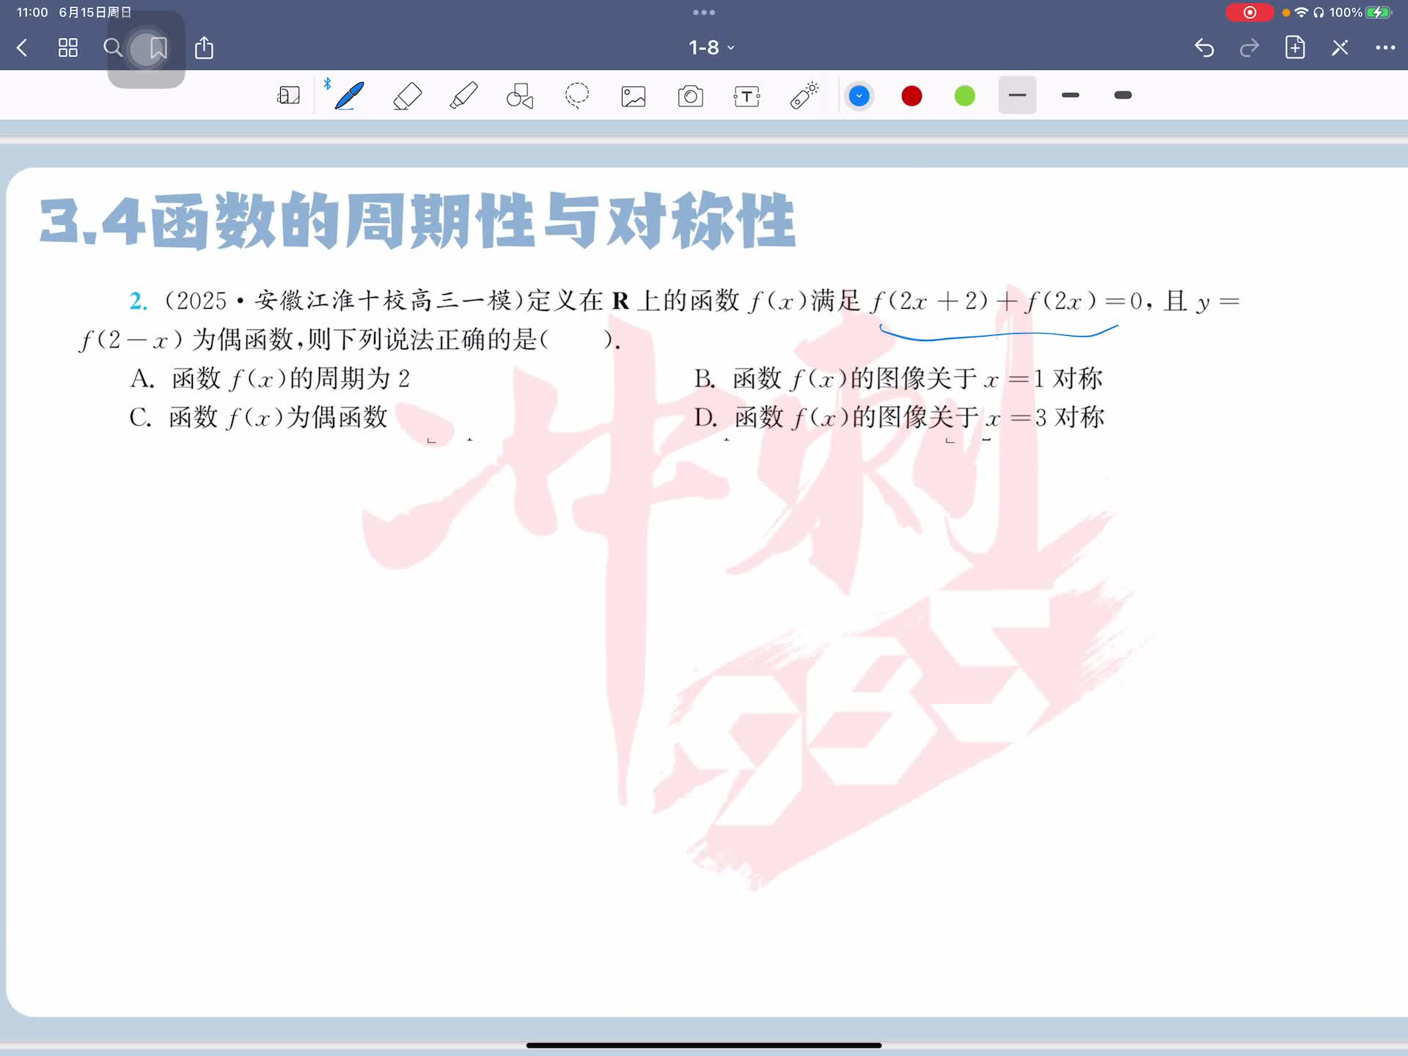Open the three-dot more options menu
Image resolution: width=1408 pixels, height=1056 pixels.
pyautogui.click(x=1385, y=48)
